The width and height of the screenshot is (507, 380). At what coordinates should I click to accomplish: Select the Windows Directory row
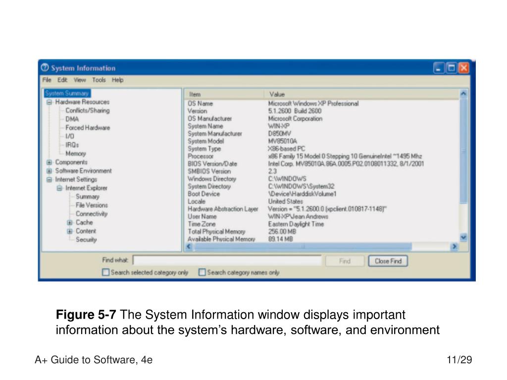322,179
